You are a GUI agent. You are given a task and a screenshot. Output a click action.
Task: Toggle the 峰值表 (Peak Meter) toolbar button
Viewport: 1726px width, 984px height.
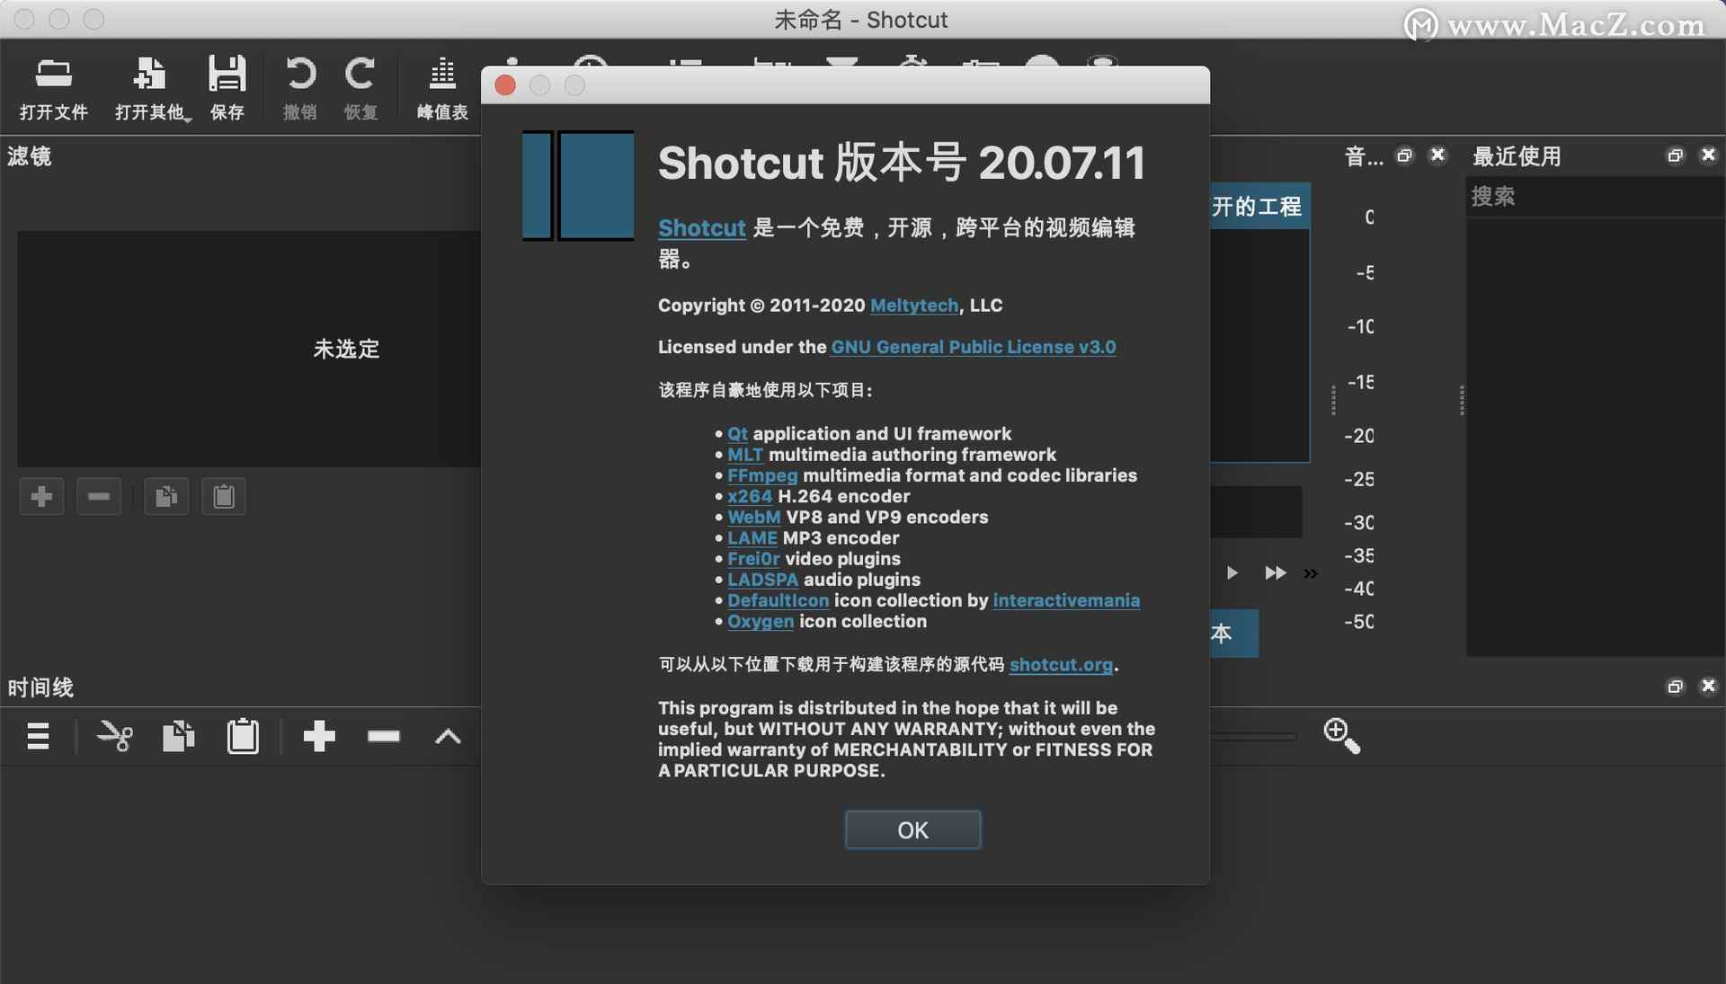[442, 88]
